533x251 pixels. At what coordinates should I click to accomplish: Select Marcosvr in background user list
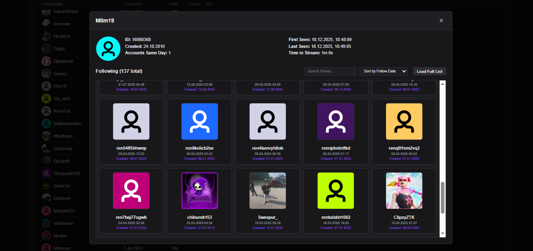point(62,248)
